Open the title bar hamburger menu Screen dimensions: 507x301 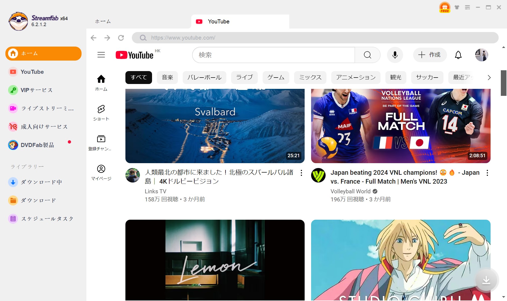coord(467,7)
